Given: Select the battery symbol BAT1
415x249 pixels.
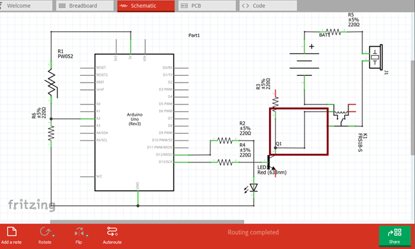Looking at the screenshot, I should coord(304,65).
